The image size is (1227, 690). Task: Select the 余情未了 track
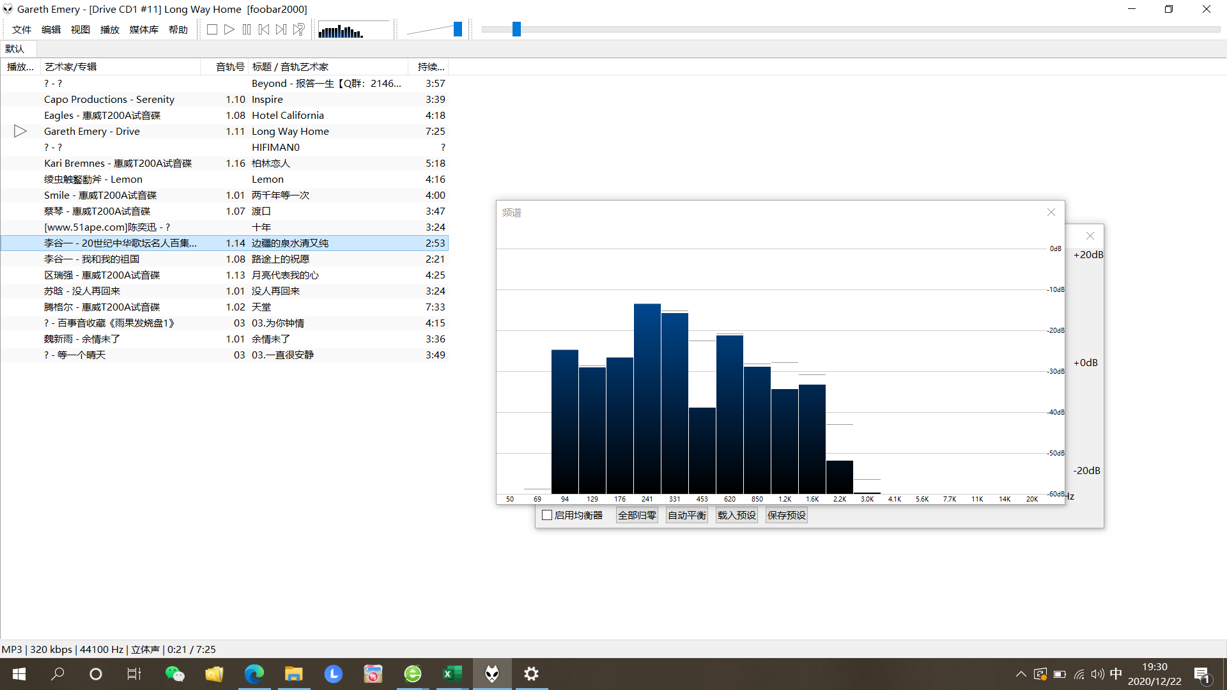pos(224,339)
